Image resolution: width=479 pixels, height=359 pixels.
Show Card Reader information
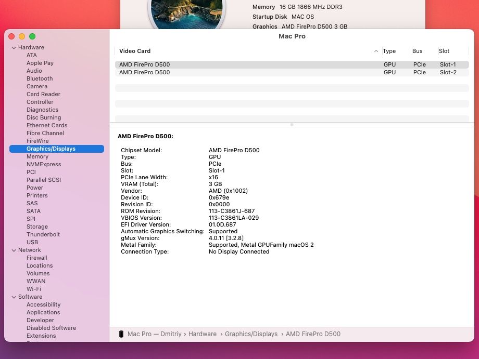43,94
